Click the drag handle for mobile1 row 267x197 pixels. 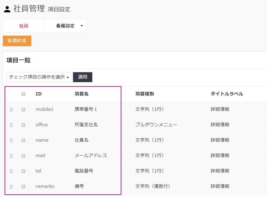coord(11,110)
